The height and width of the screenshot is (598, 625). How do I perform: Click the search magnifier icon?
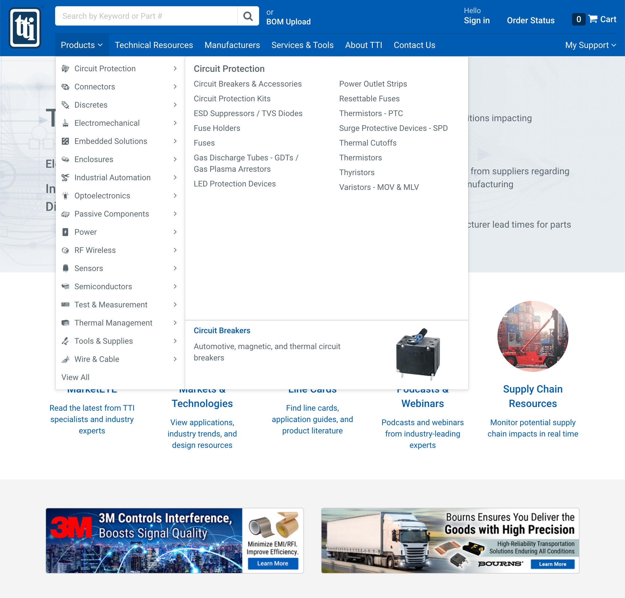tap(248, 16)
